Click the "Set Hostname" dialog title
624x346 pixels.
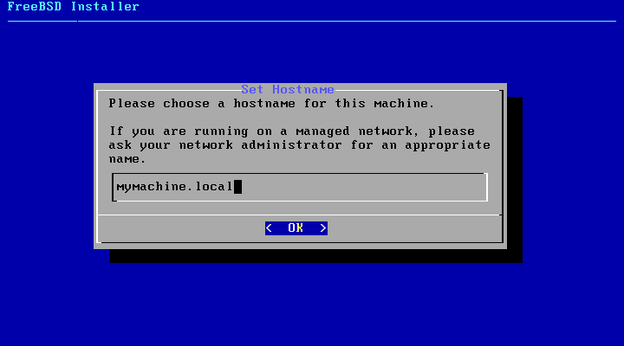click(288, 90)
